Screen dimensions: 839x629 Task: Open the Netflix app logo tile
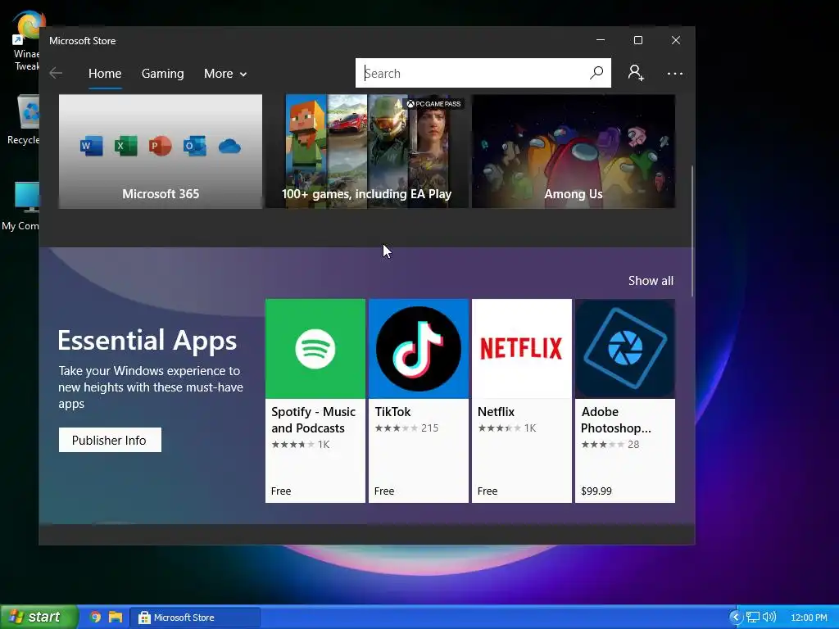[x=522, y=349]
